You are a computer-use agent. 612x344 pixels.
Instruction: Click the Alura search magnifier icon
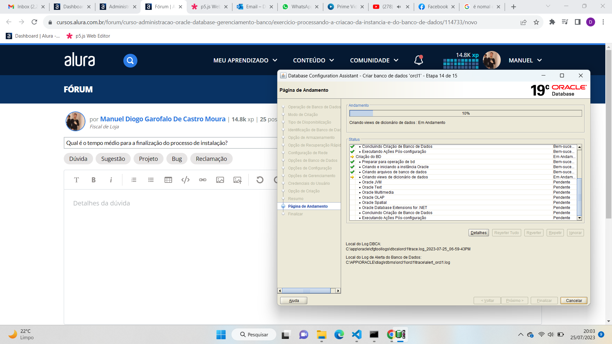[x=130, y=61]
